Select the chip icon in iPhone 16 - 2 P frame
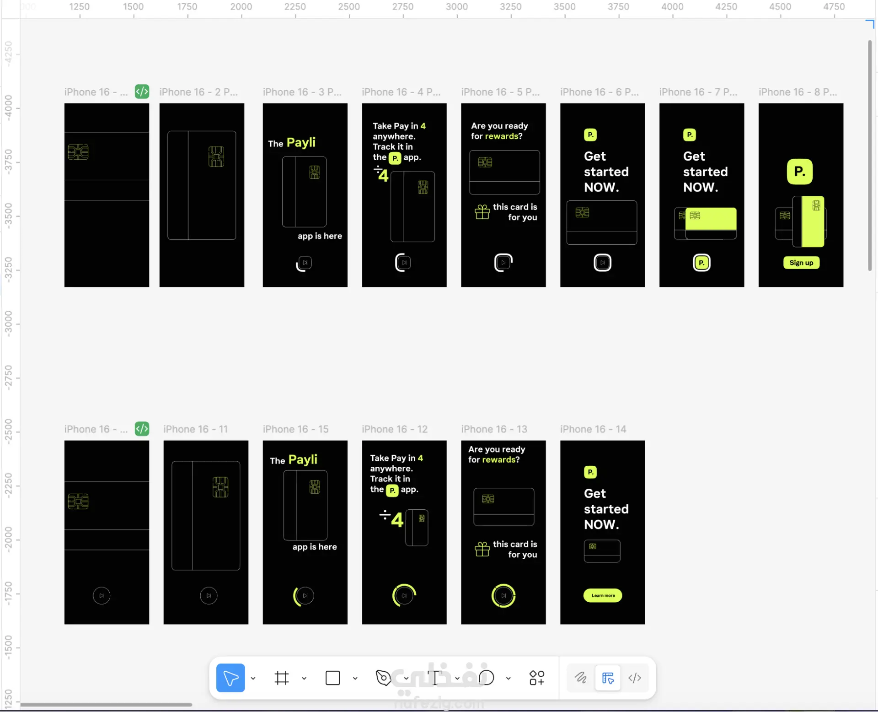 (216, 156)
